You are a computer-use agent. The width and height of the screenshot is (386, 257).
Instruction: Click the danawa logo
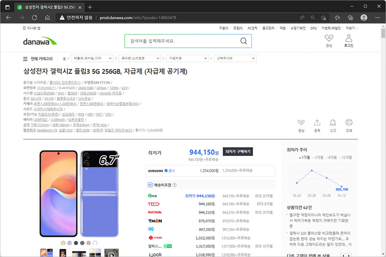pos(40,41)
